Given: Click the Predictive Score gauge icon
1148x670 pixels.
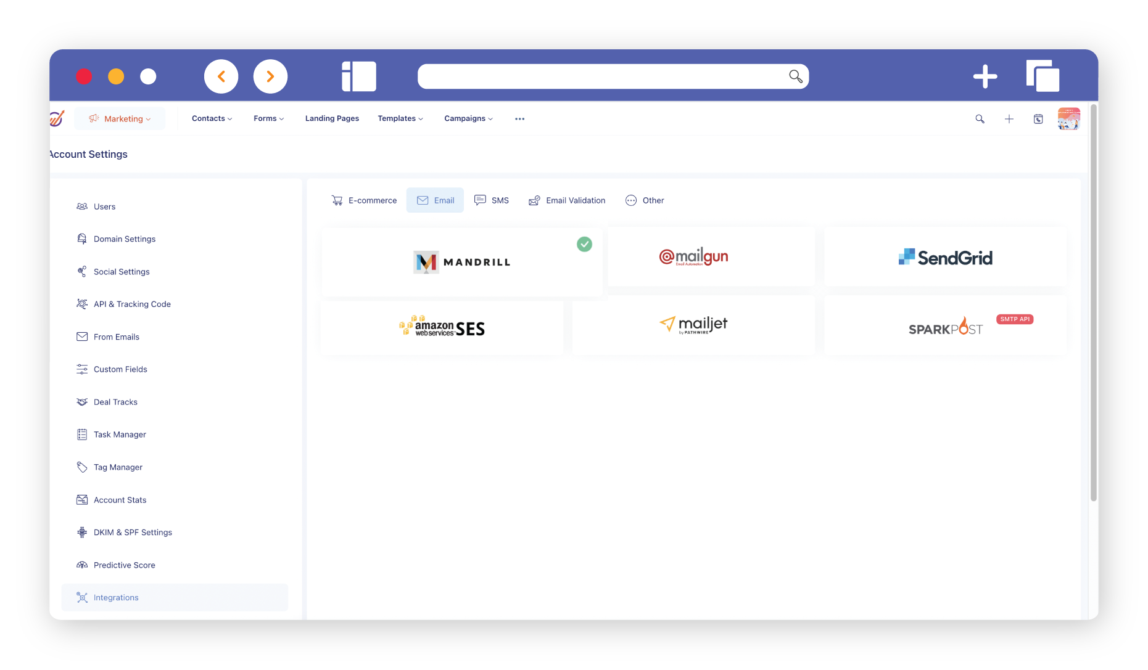Looking at the screenshot, I should click(82, 565).
